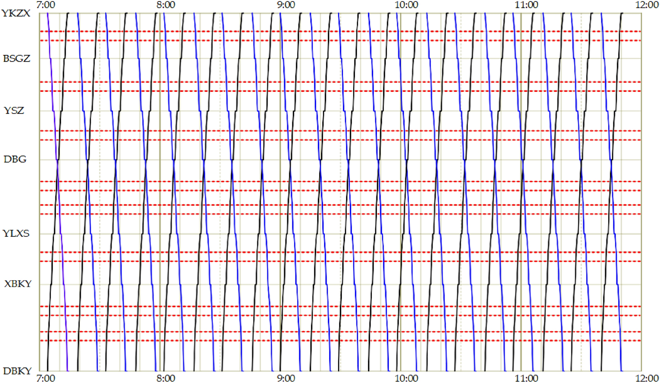The width and height of the screenshot is (660, 383).
Task: Click the 12:00 time label on top axis
Action: tap(646, 5)
